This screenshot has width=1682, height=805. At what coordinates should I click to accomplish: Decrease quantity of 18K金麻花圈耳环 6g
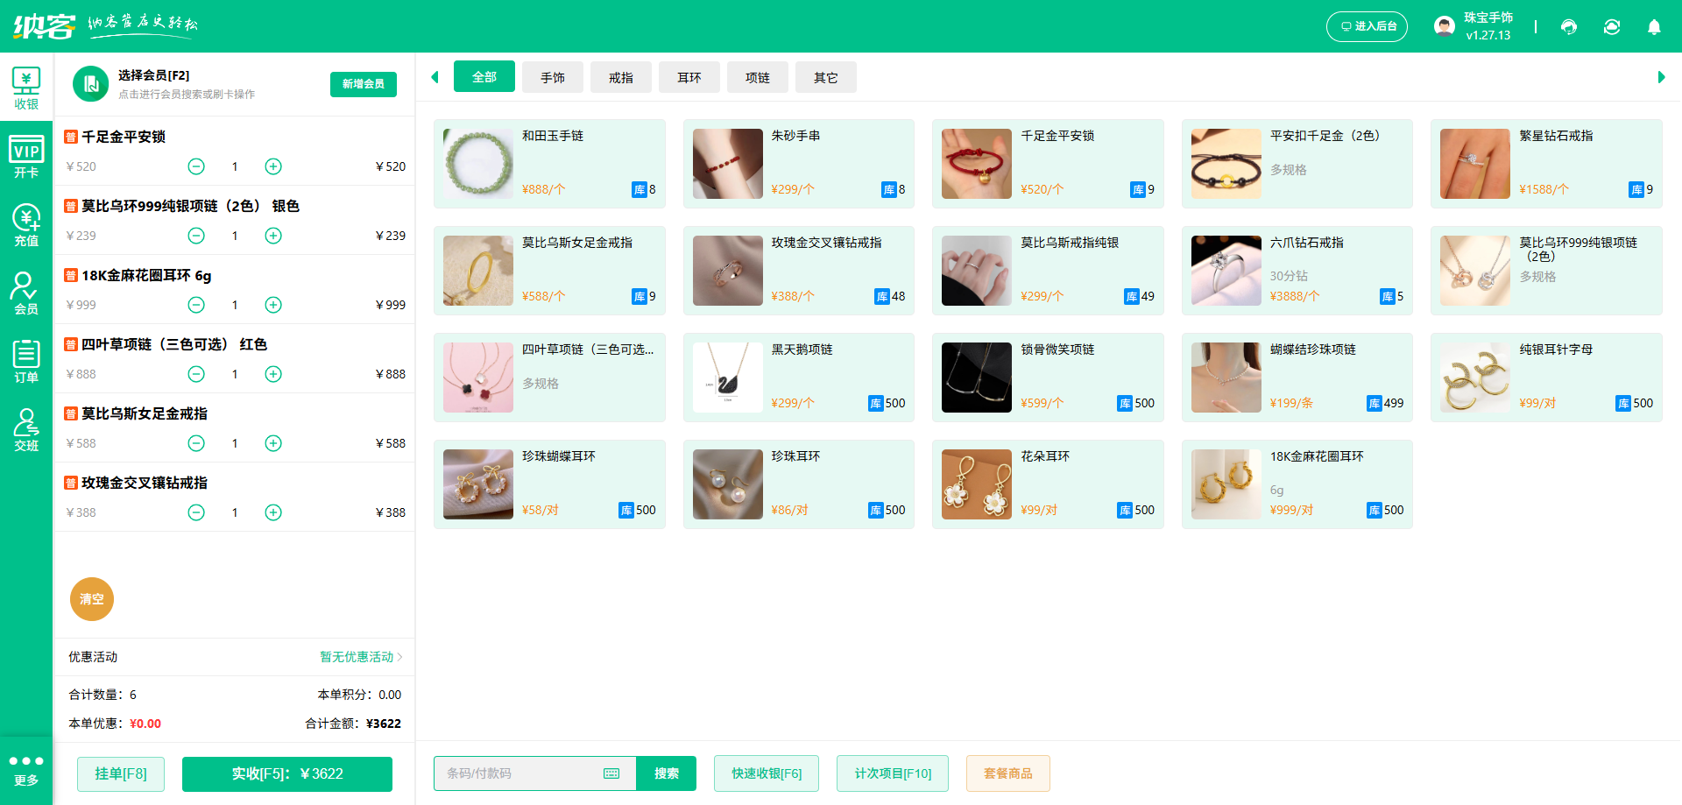point(196,305)
